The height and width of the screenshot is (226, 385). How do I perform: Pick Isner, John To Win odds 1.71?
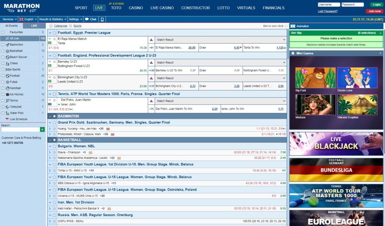(x=281, y=109)
